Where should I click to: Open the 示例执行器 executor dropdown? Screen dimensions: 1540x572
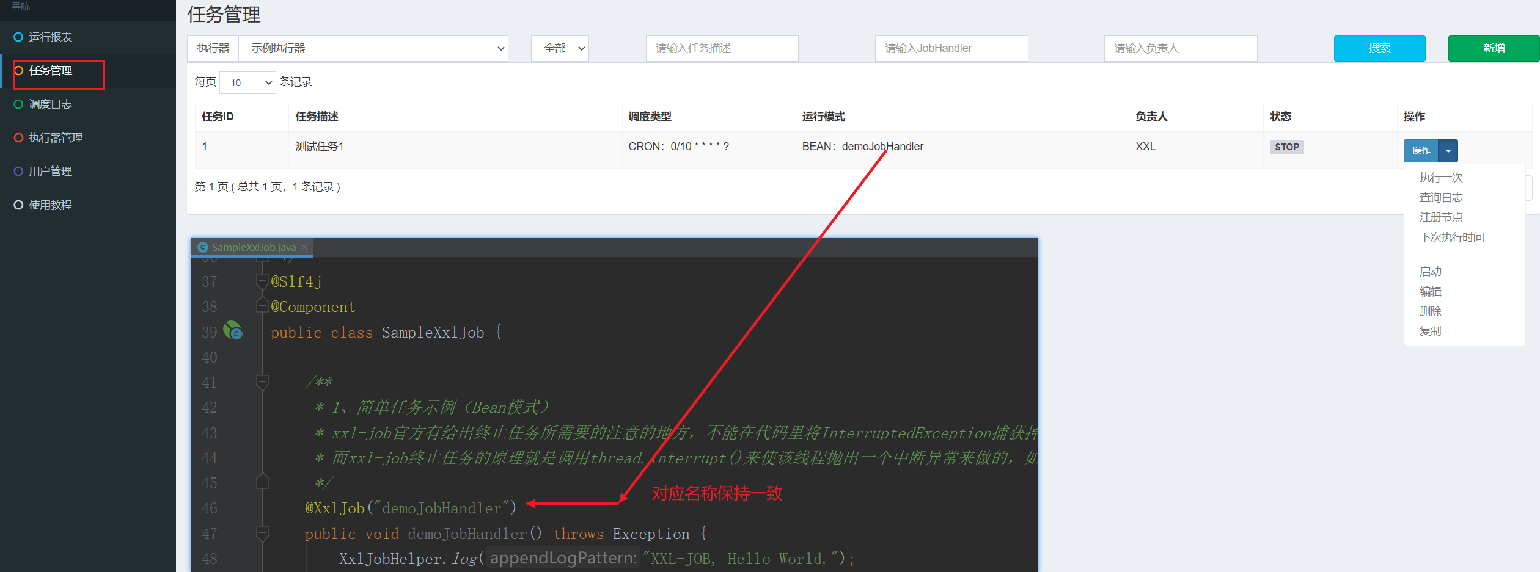point(373,48)
